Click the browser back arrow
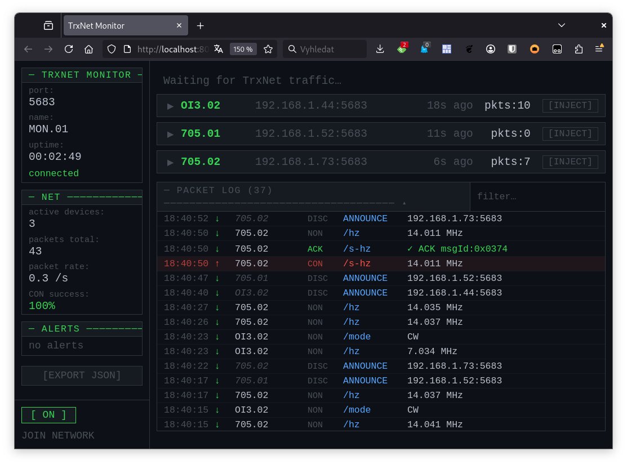Viewport: 627px width, 465px height. pyautogui.click(x=28, y=49)
